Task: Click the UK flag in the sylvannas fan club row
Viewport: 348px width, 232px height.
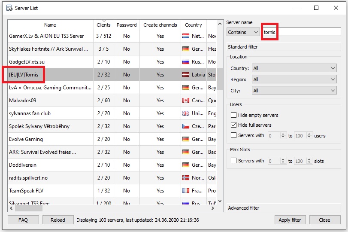Action: tap(186, 113)
